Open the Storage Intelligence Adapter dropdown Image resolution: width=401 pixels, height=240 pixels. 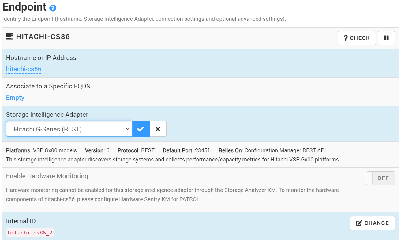(69, 129)
